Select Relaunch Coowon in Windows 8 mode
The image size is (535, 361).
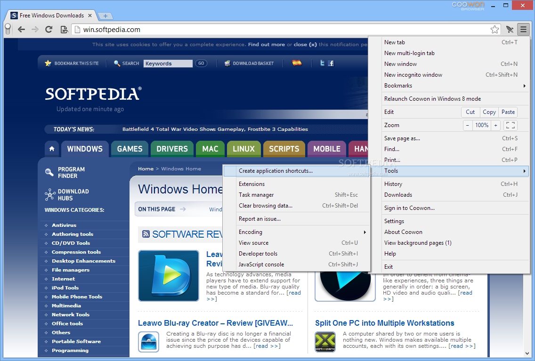[x=455, y=98]
